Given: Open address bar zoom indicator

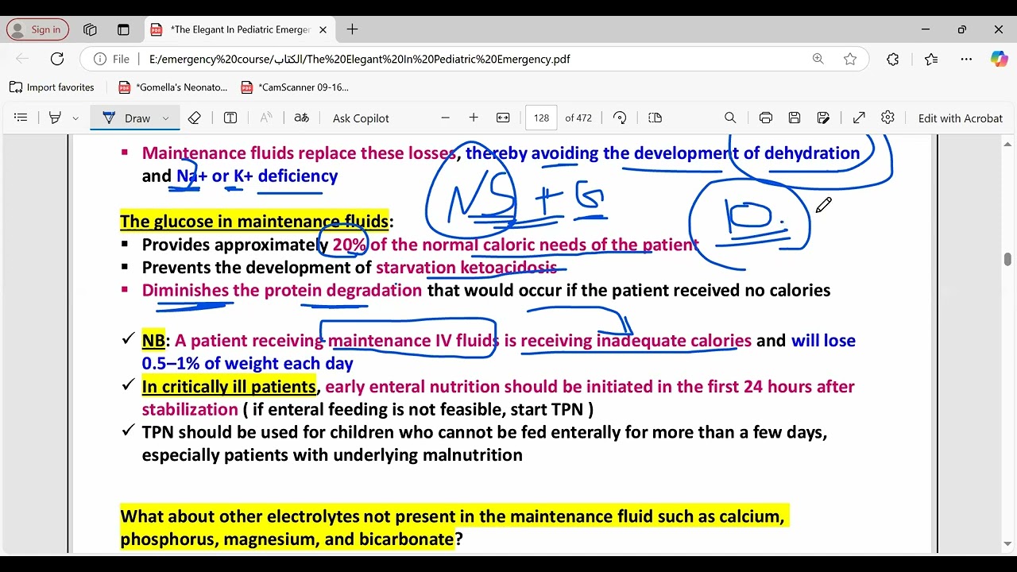Looking at the screenshot, I should tap(818, 59).
